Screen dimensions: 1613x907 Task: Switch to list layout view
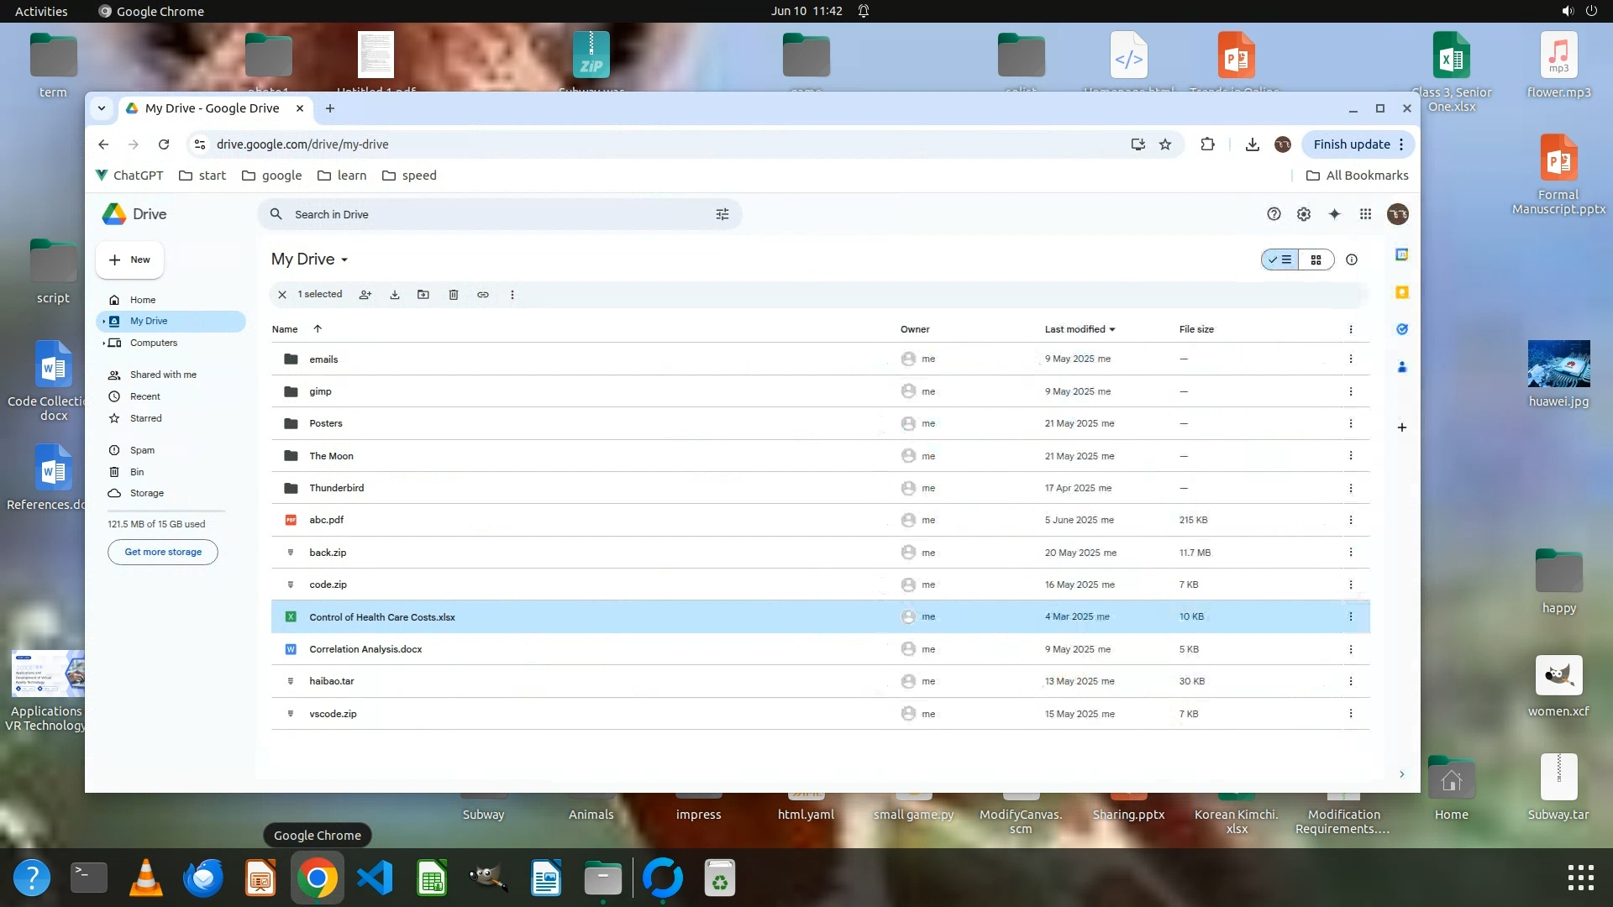[x=1280, y=260]
